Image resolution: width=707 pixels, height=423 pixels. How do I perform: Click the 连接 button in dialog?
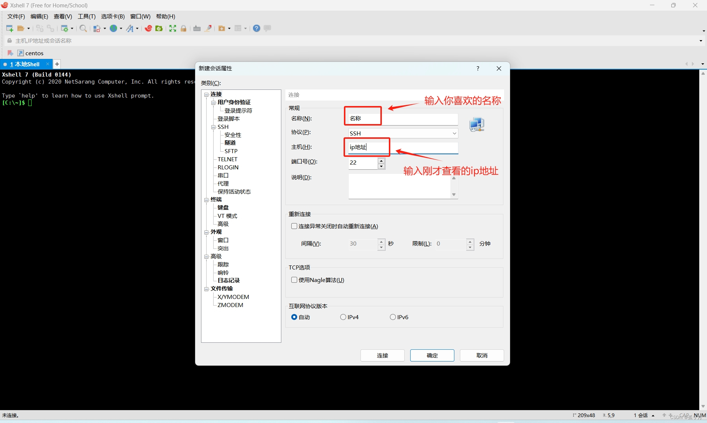coord(382,355)
